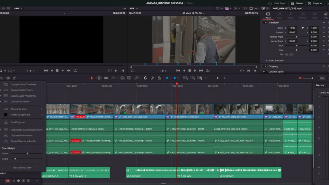Switch to the Image inspector tab
The image size is (329, 185).
point(315,15)
